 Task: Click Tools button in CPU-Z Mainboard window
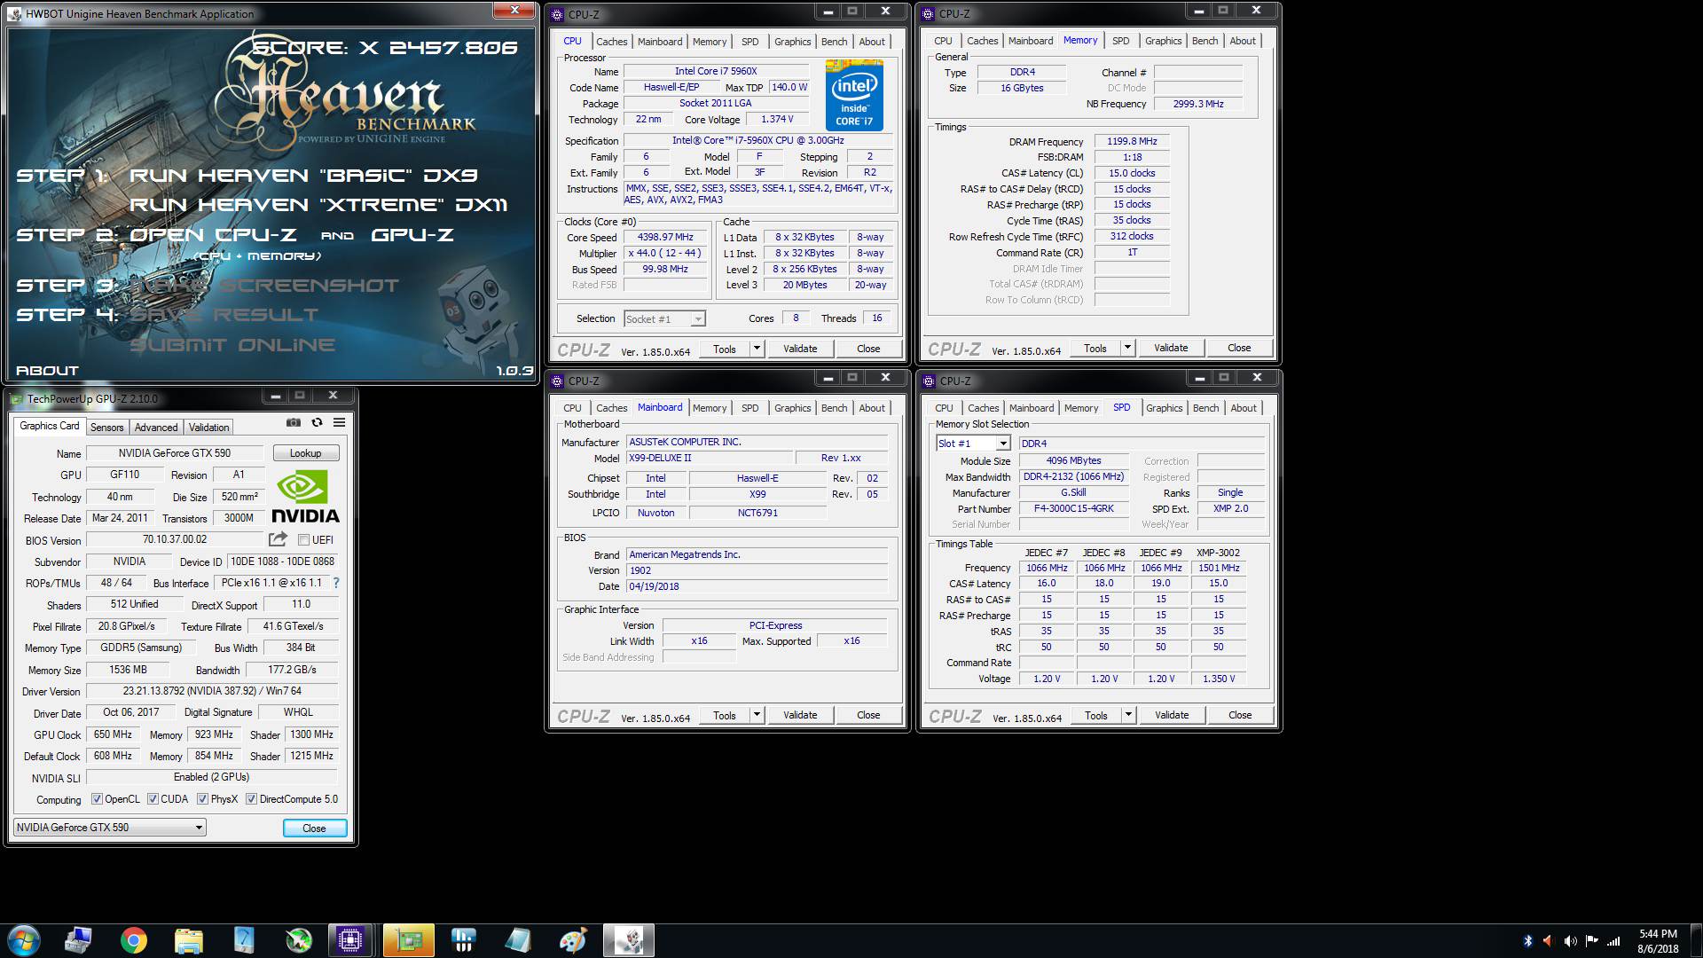click(x=725, y=715)
